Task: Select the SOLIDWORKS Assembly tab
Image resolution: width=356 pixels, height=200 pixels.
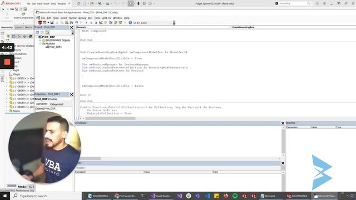Action: tap(7, 27)
